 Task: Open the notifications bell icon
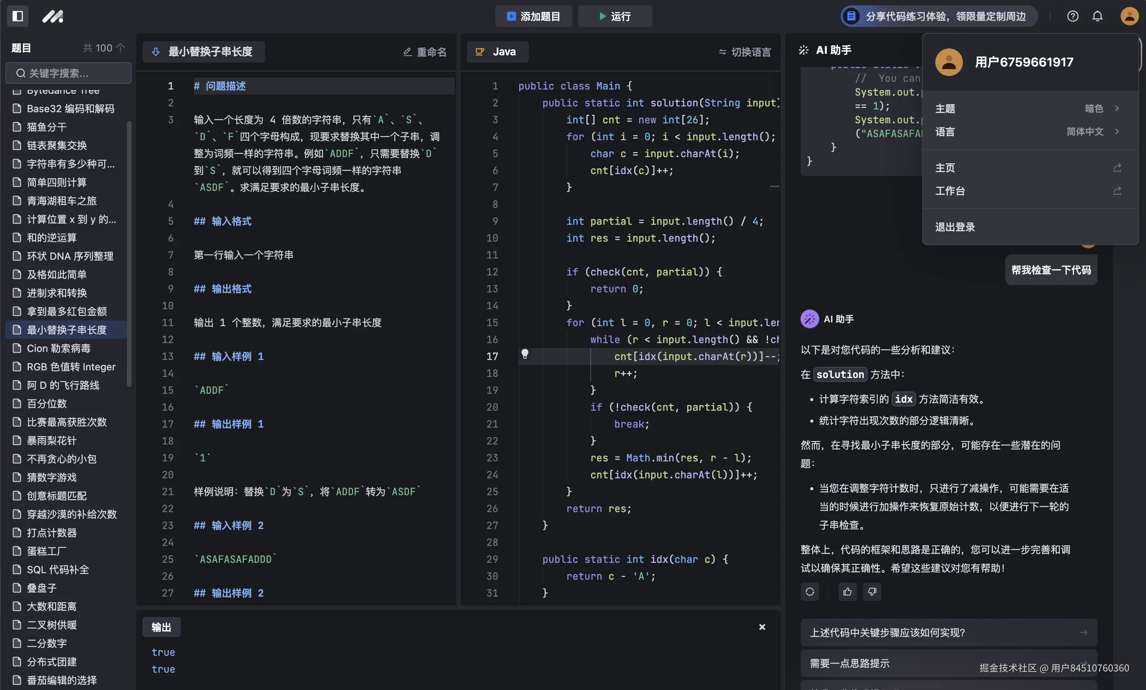click(x=1098, y=16)
